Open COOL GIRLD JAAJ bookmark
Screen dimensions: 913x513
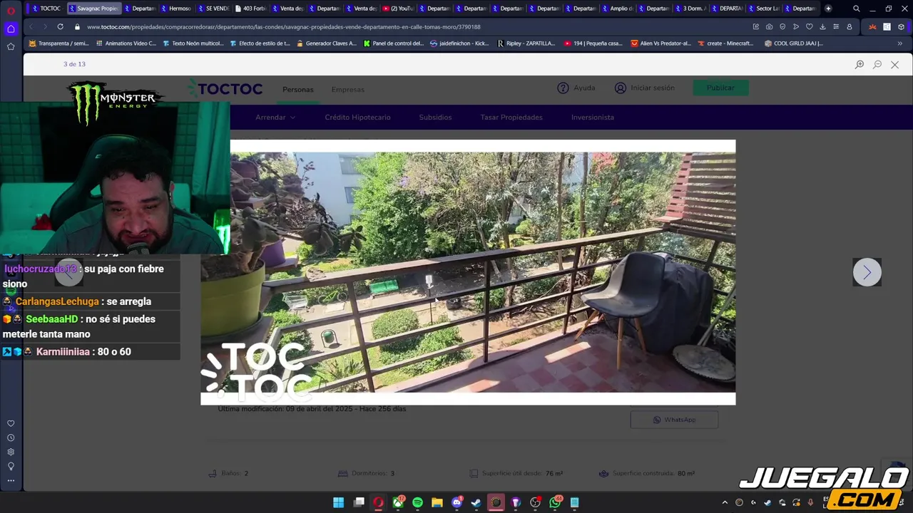coord(793,43)
